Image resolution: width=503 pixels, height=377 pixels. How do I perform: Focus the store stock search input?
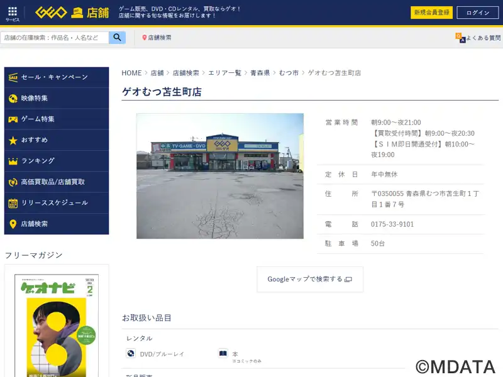tap(55, 38)
